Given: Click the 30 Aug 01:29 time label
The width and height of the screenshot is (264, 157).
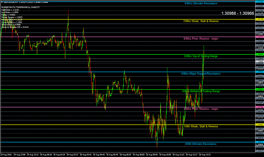Looking at the screenshot, I should pos(59,154).
